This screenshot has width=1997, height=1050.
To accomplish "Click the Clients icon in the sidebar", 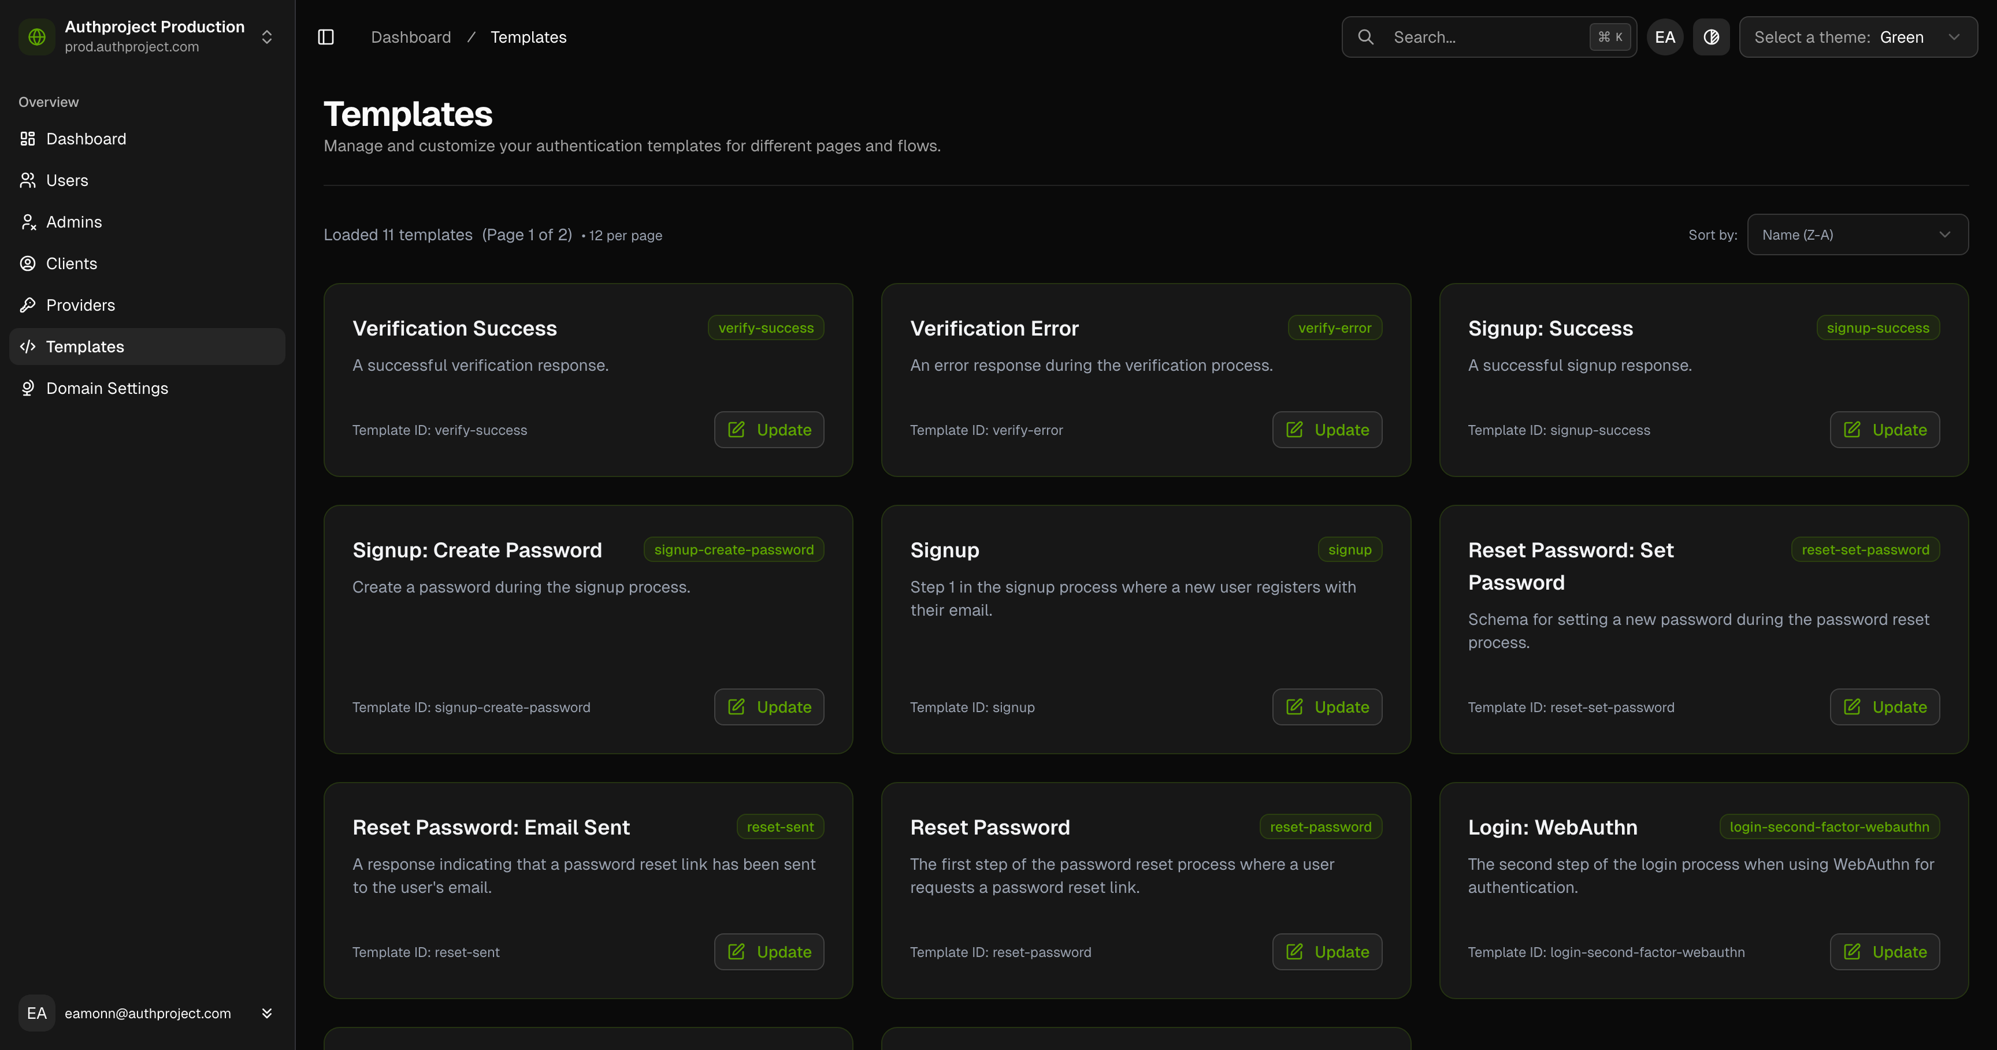I will (x=28, y=263).
